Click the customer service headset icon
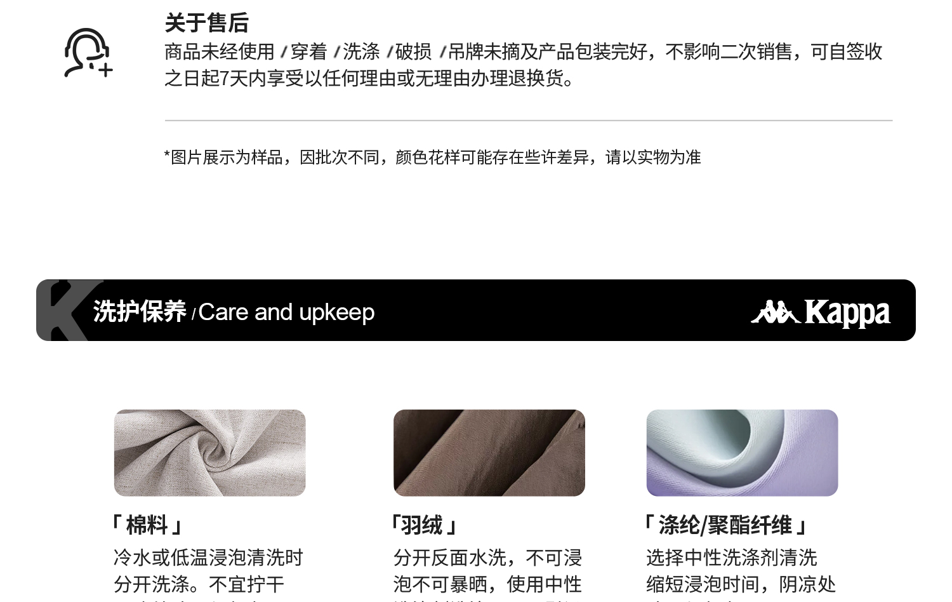Screen dimensions: 952x602 (88, 53)
